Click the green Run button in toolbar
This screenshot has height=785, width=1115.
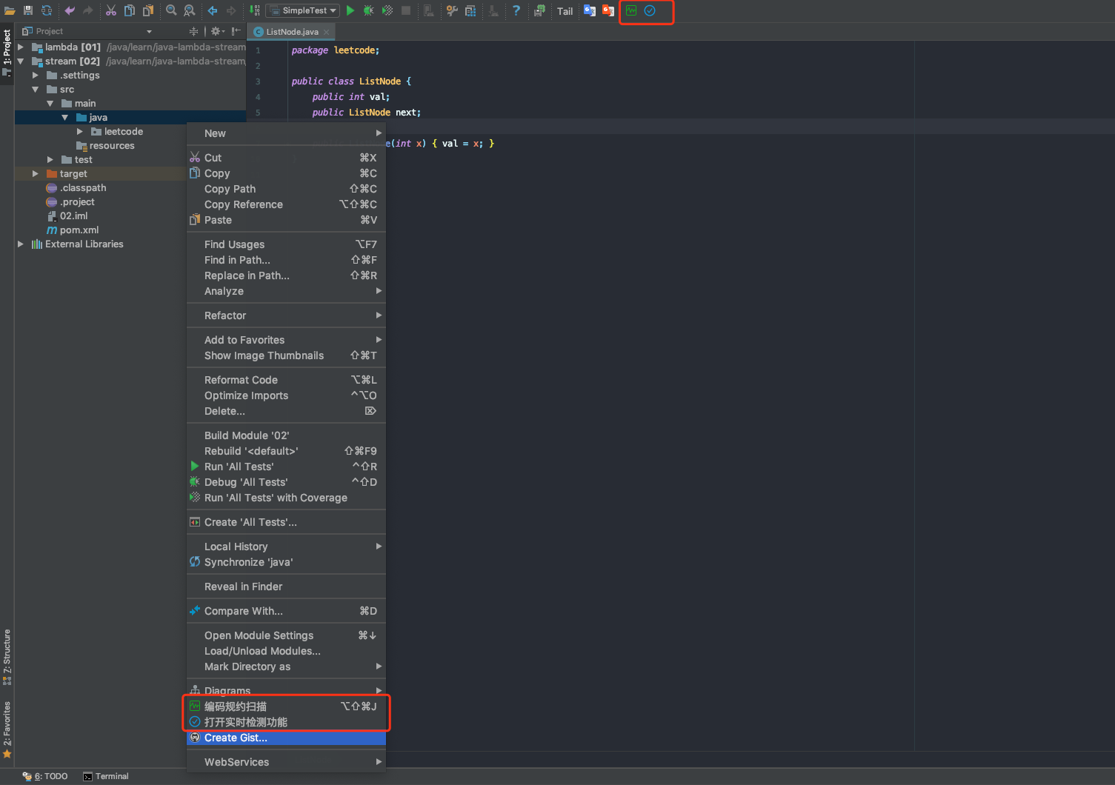[350, 10]
